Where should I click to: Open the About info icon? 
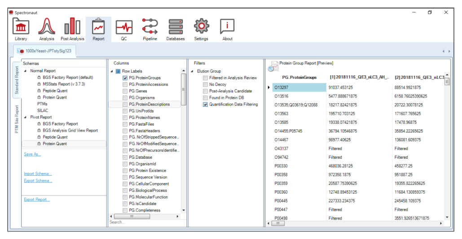(x=227, y=27)
